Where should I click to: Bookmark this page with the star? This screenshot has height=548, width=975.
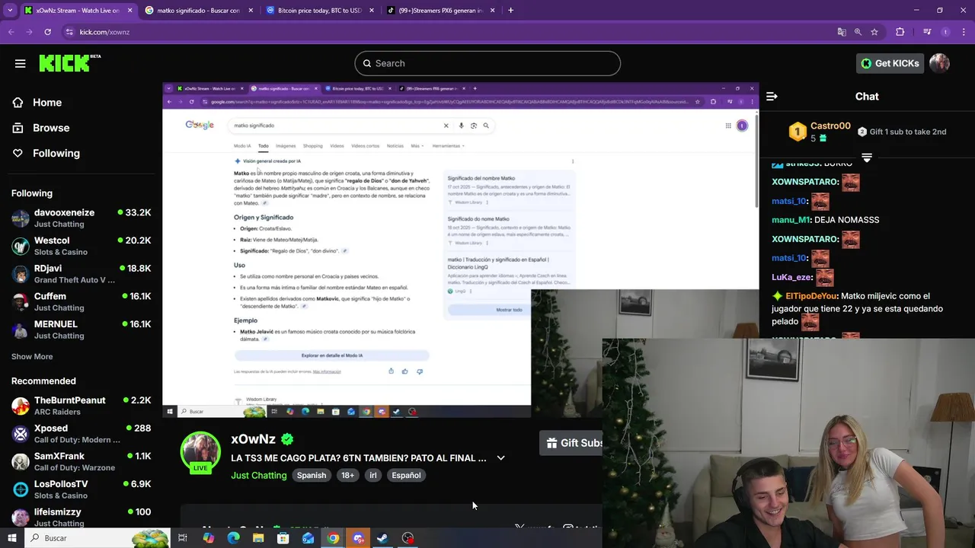(x=874, y=32)
